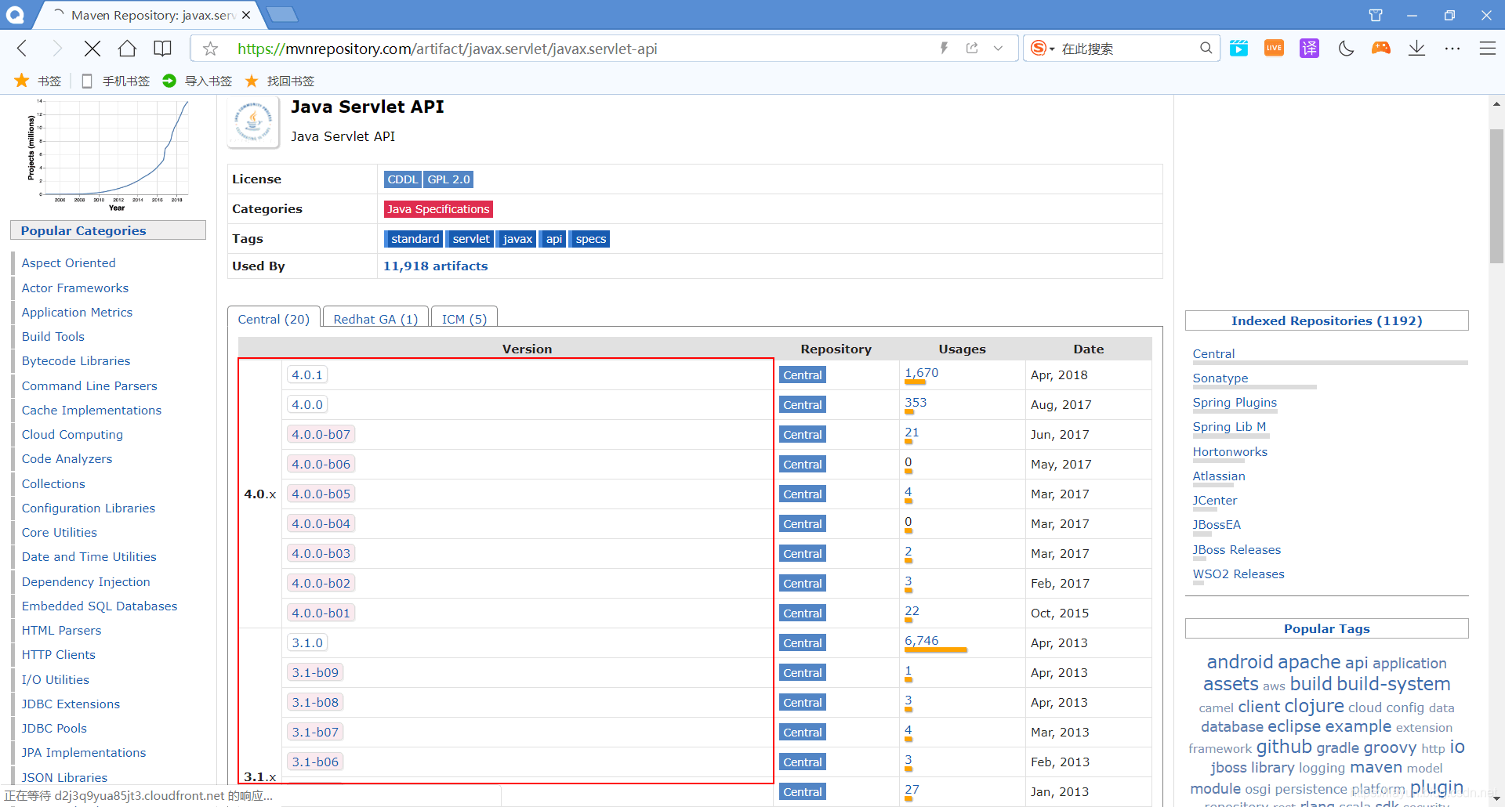
Task: Open the Sonatype repository link
Action: click(1220, 378)
